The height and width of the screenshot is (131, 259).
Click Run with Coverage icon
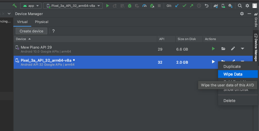click(137, 6)
